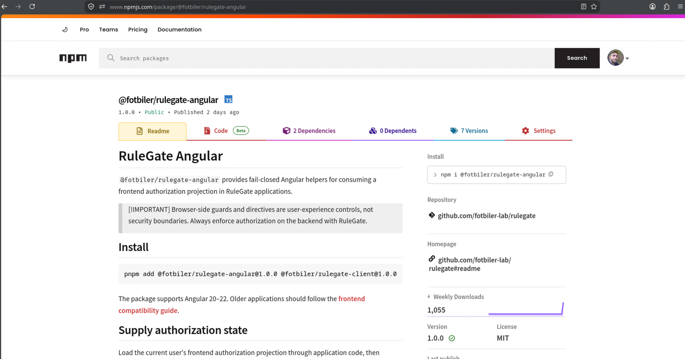Image resolution: width=685 pixels, height=359 pixels.
Task: Click the TypeScript declarations badge
Action: [229, 100]
